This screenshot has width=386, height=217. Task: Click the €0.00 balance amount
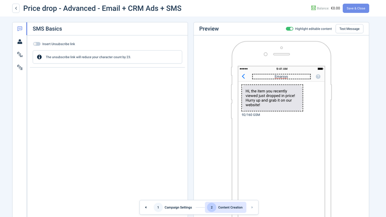click(335, 8)
